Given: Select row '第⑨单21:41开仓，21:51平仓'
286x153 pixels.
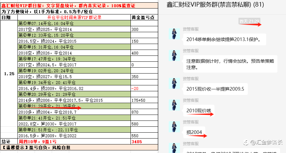Looking at the screenshot, I should click(74, 118).
